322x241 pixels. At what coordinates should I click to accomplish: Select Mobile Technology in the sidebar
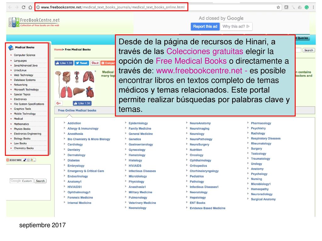25,114
